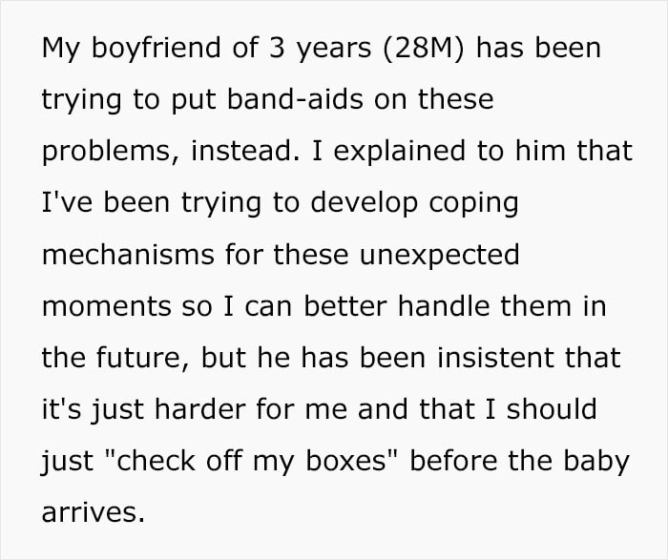Click the word "baby"
The width and height of the screenshot is (668, 560).
596,461
